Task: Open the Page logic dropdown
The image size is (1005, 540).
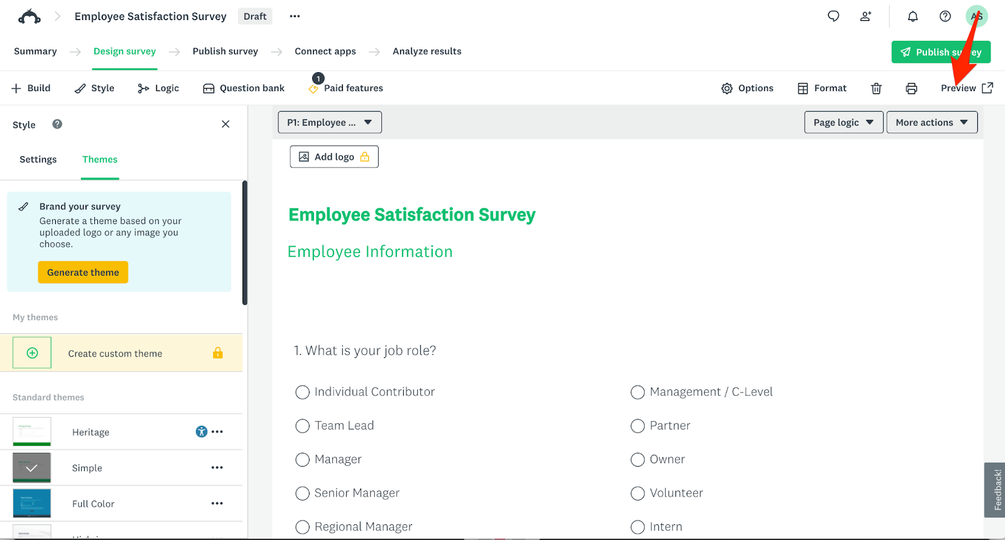Action: click(844, 122)
